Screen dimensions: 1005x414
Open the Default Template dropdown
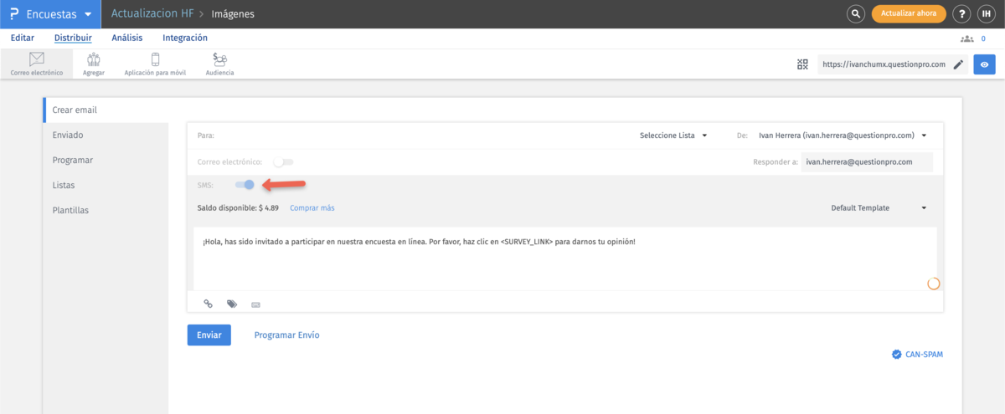tap(879, 208)
